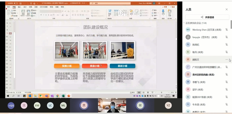This screenshot has width=232, height=114.
Task: Adjust the zoom slider in status bar
Action: (162, 92)
